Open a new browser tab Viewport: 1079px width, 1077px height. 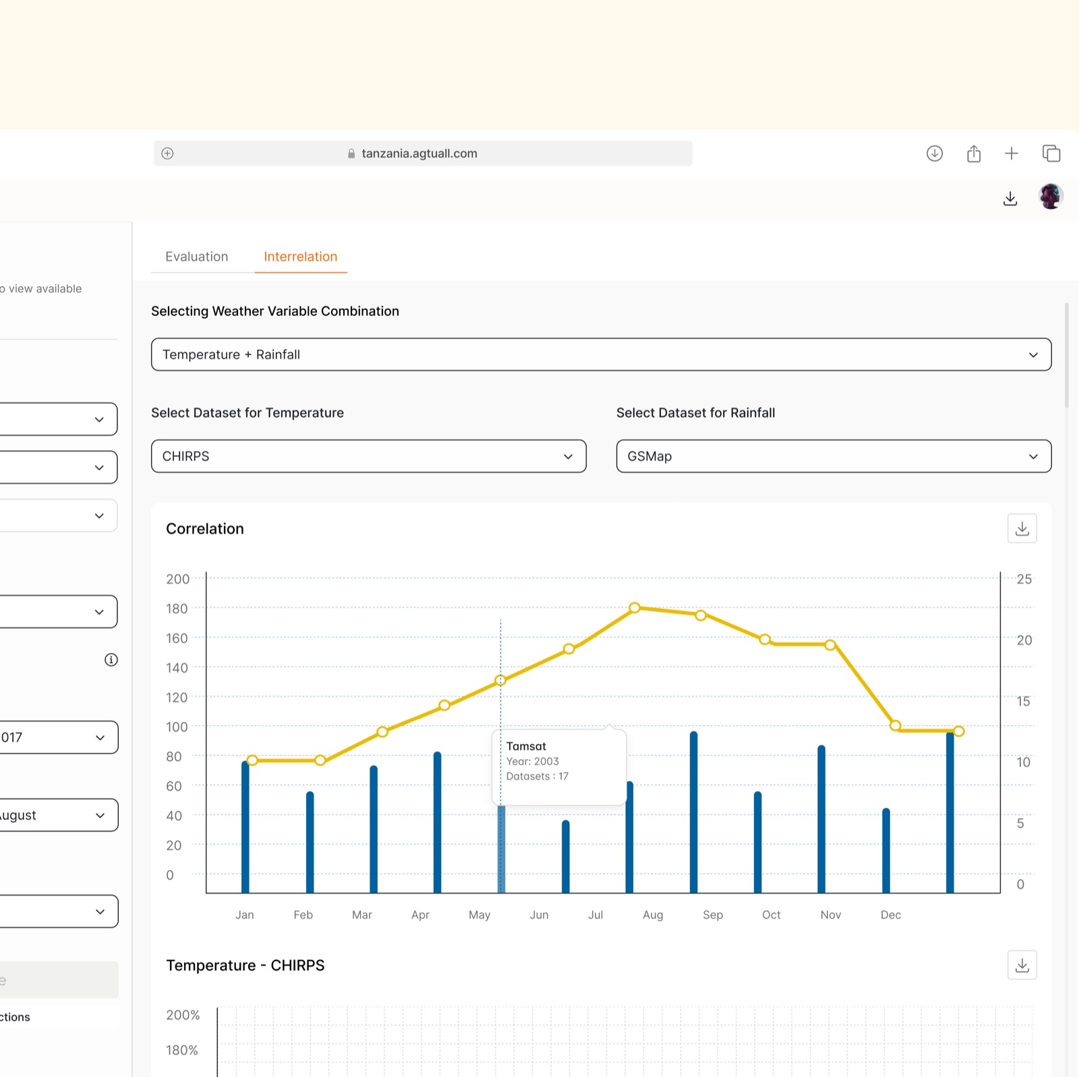point(1012,154)
